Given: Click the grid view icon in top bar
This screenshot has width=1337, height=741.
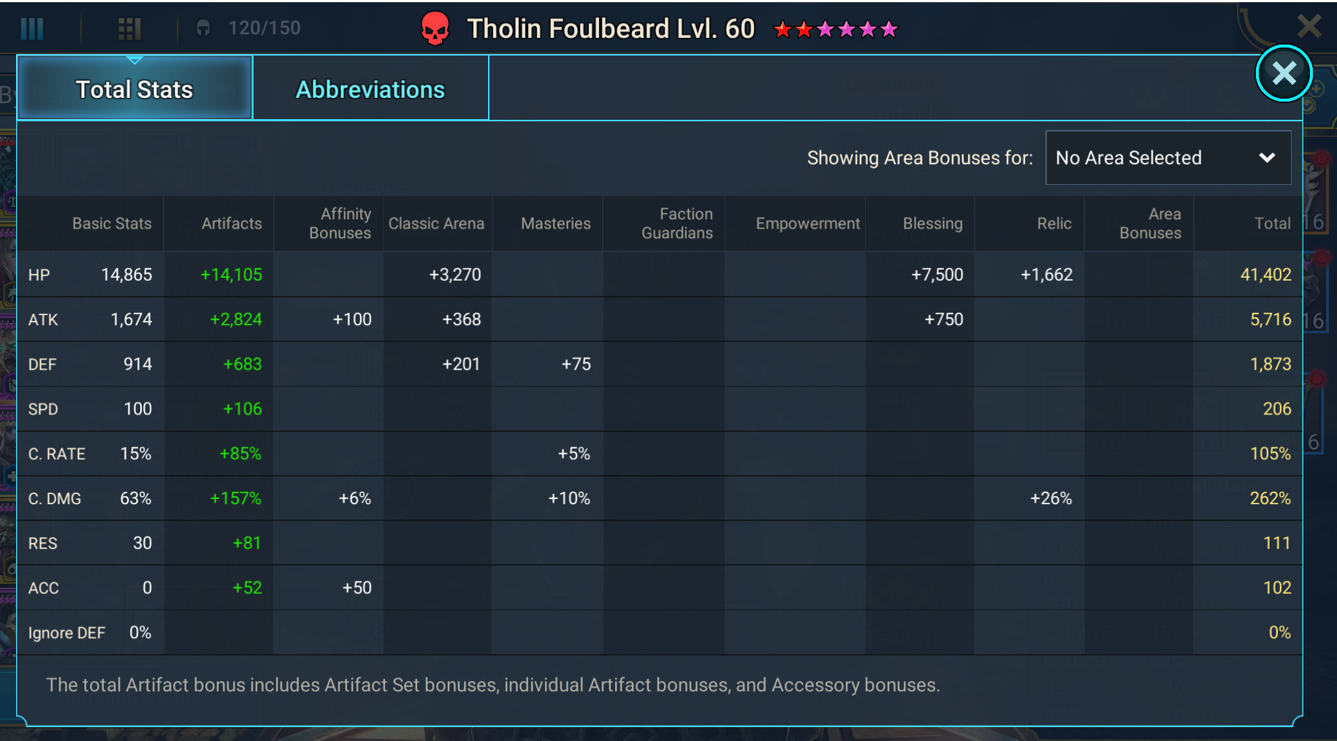Looking at the screenshot, I should 129,28.
